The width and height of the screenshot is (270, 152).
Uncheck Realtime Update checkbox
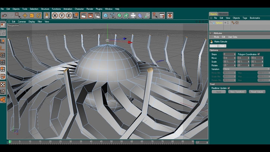point(229,88)
